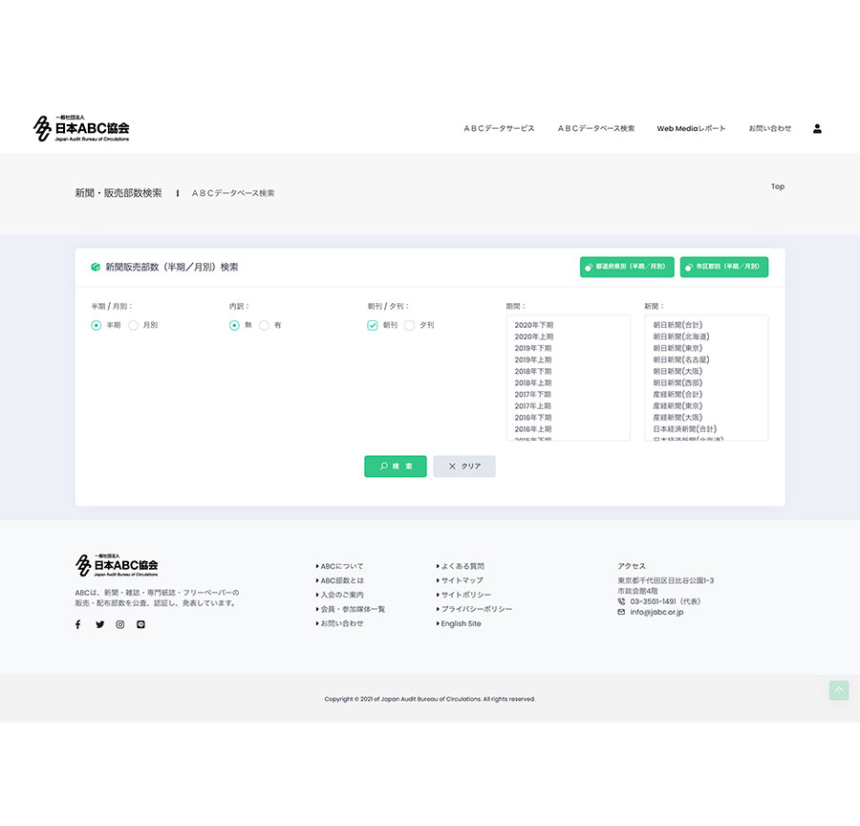
Task: Select 朝日新聞(東京) in the newspaper list
Action: pyautogui.click(x=706, y=348)
